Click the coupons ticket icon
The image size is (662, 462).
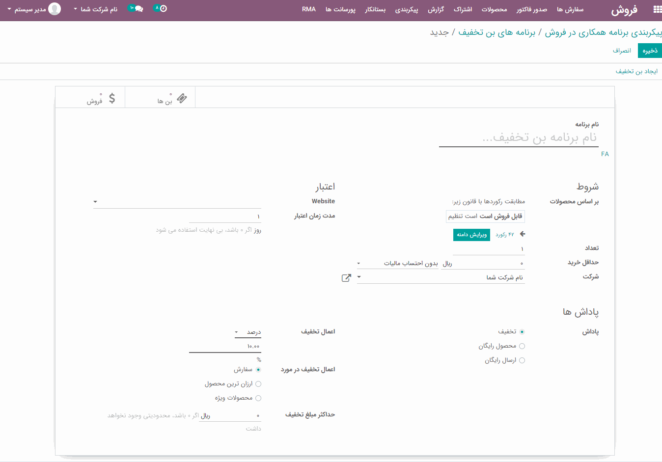point(182,98)
